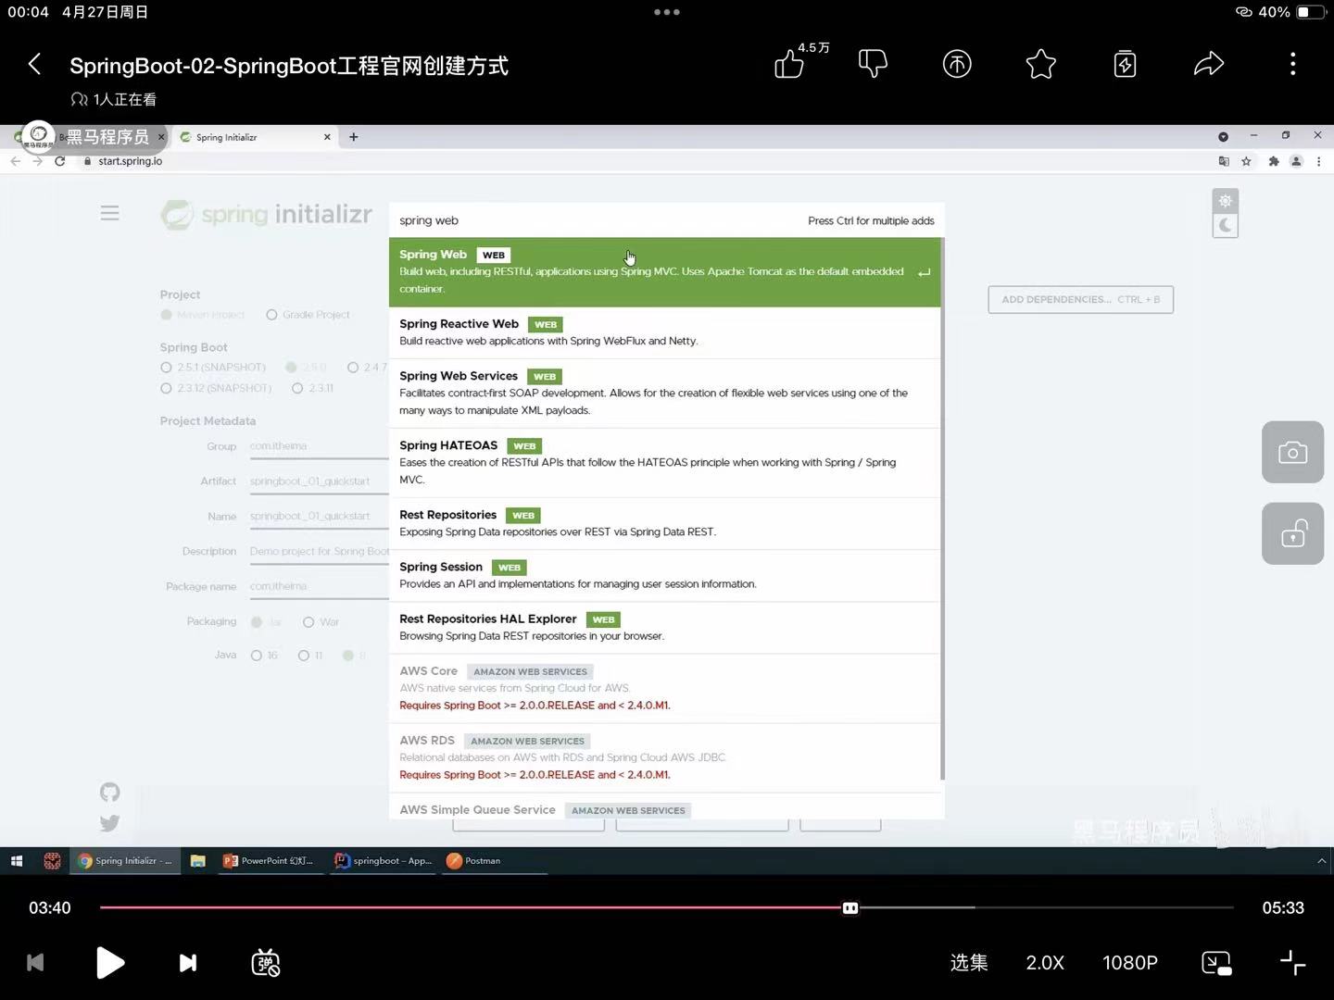This screenshot has width=1334, height=1000.
Task: Open the Twitter icon link
Action: pos(110,823)
